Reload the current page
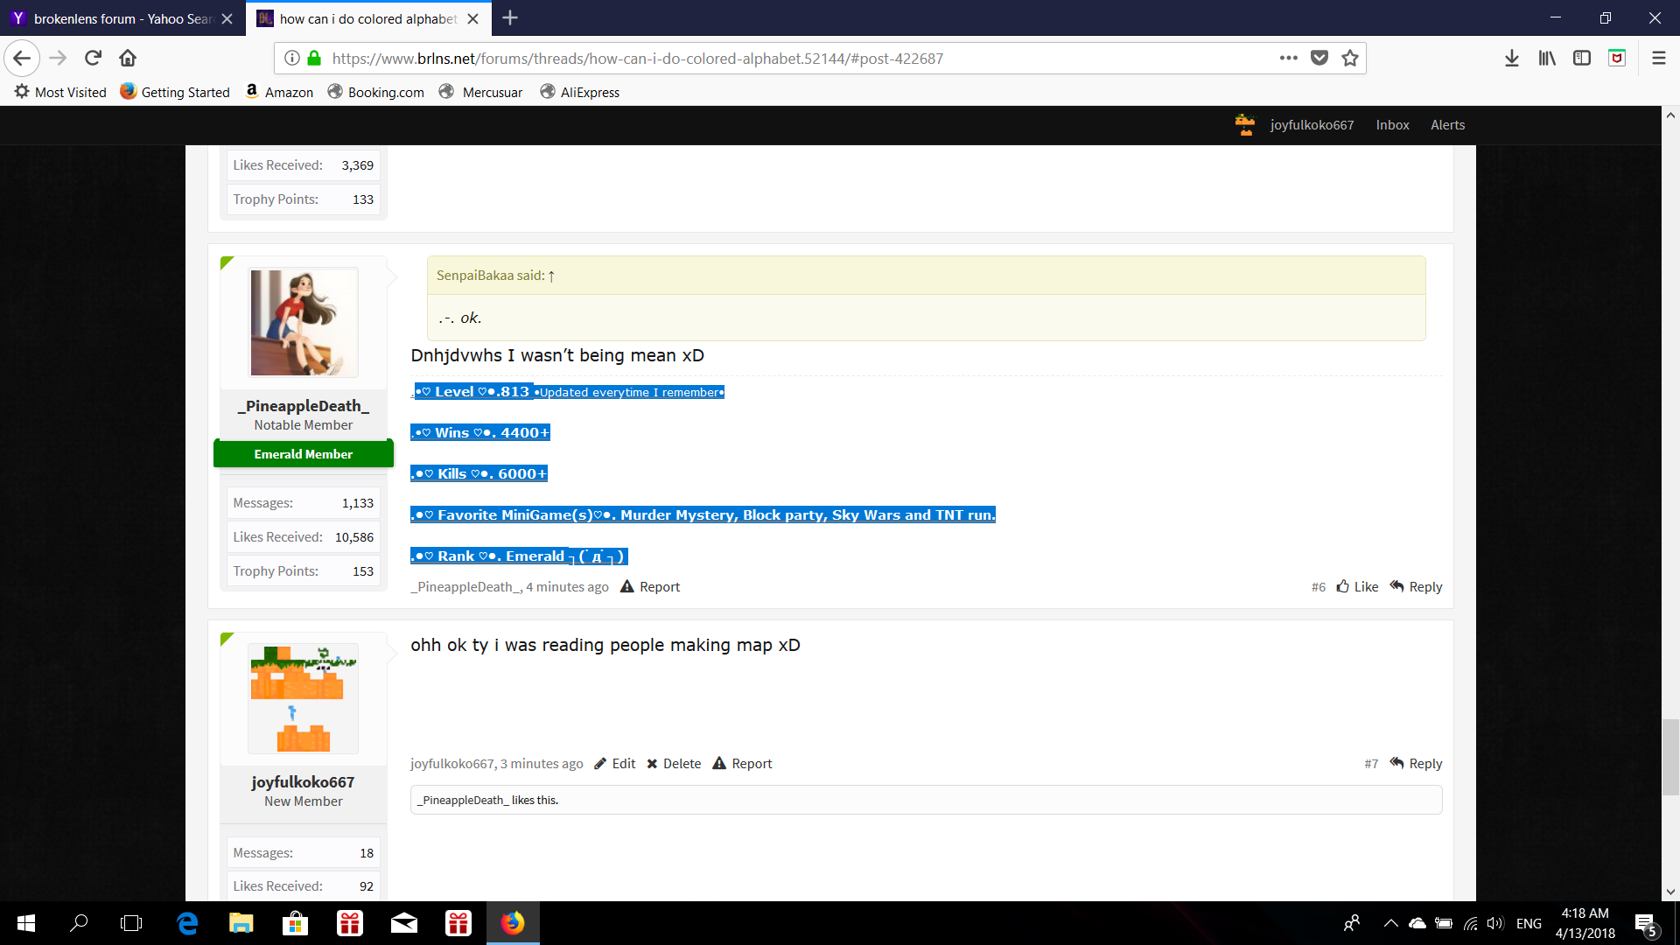This screenshot has height=945, width=1680. click(93, 59)
